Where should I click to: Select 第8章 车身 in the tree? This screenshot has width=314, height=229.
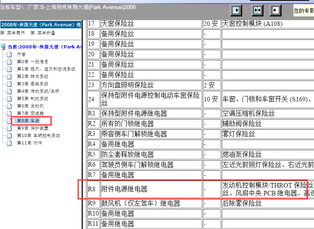point(28,121)
